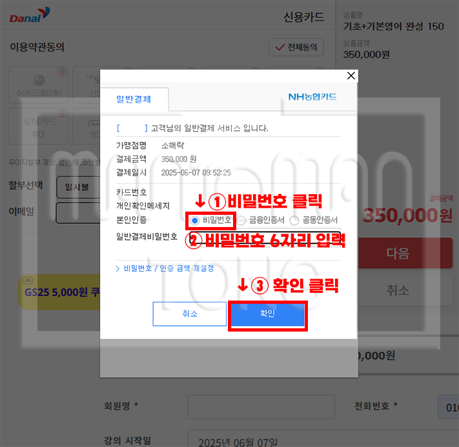Viewport: 459px width, 447px height.
Task: Click the 회원명 text field
Action: point(261,406)
